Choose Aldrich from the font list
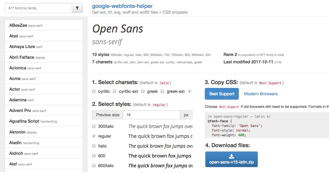 click(44, 153)
